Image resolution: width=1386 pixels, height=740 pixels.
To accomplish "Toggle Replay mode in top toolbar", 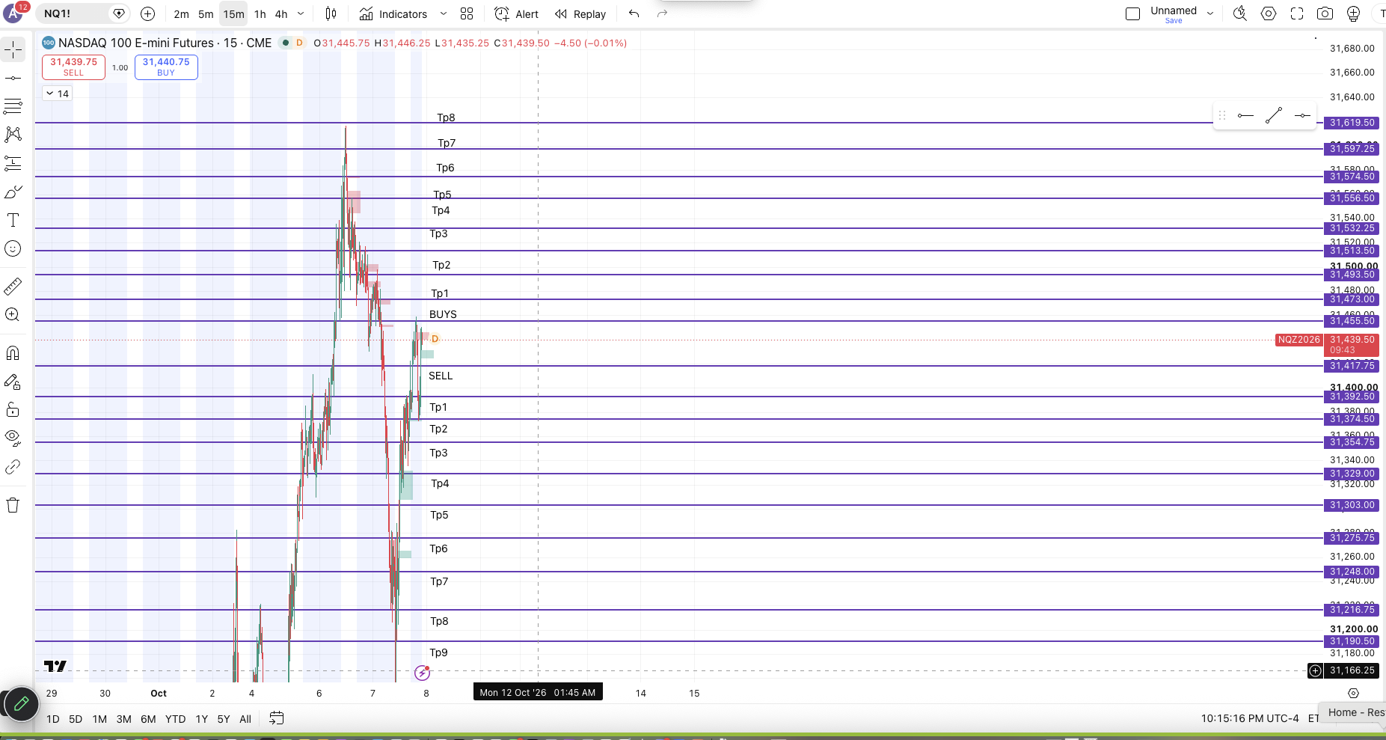I will pyautogui.click(x=580, y=13).
